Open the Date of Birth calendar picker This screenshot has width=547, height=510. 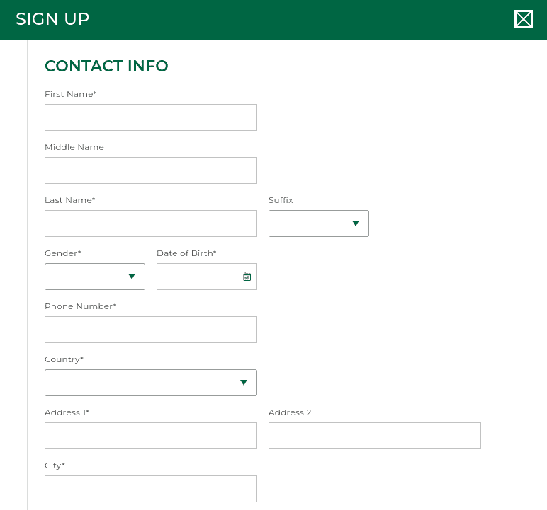(x=247, y=277)
